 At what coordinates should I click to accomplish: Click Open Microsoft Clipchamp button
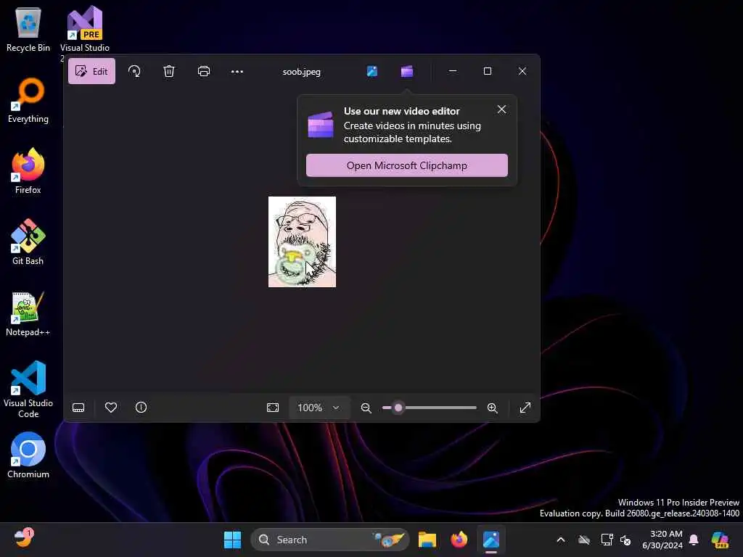406,165
